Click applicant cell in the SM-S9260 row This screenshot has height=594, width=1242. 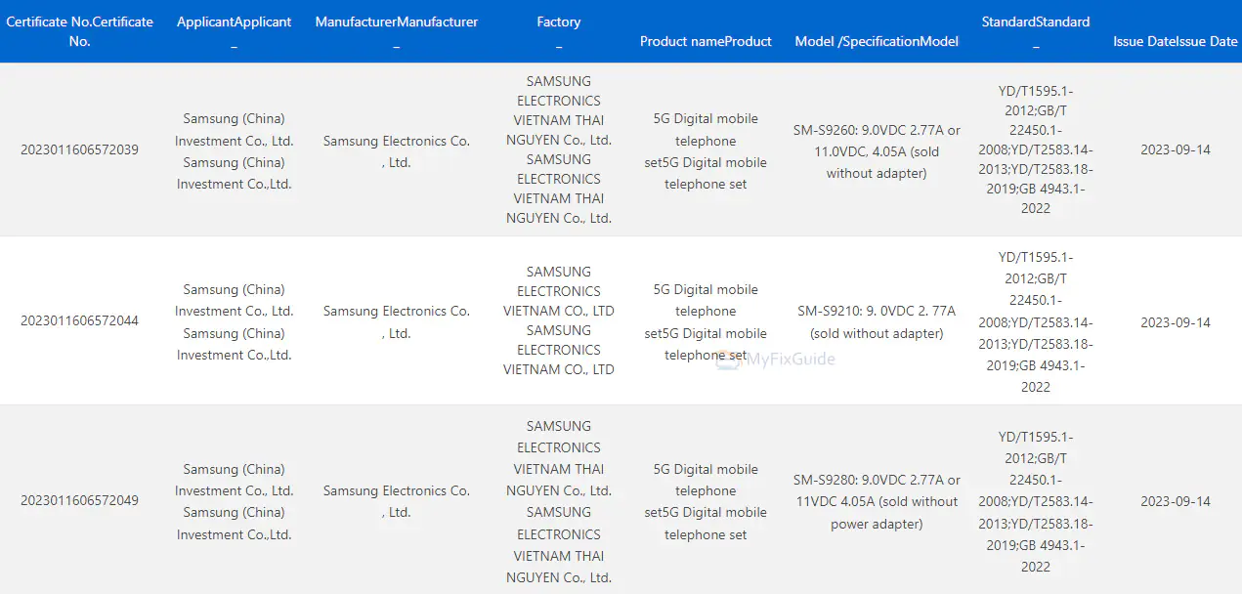click(234, 150)
